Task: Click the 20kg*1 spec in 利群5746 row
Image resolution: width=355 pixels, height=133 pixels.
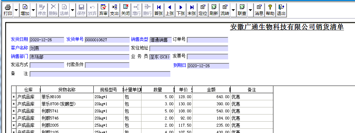Action: (109, 118)
